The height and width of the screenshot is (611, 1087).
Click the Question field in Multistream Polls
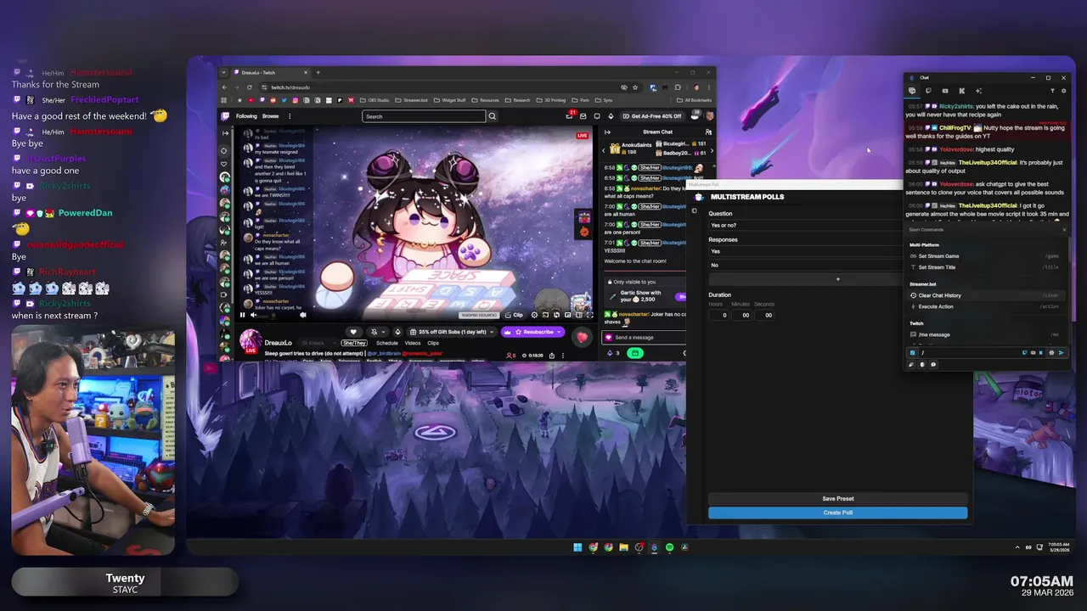click(x=804, y=225)
